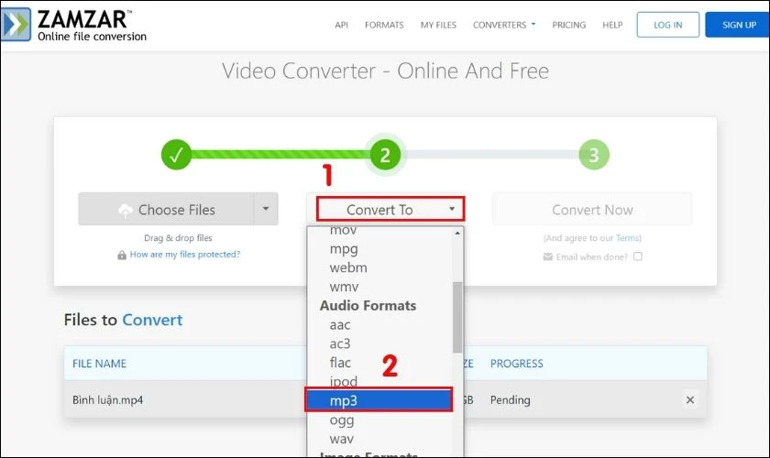770x458 pixels.
Task: Open the Choose Files source dropdown arrow
Action: [x=266, y=209]
